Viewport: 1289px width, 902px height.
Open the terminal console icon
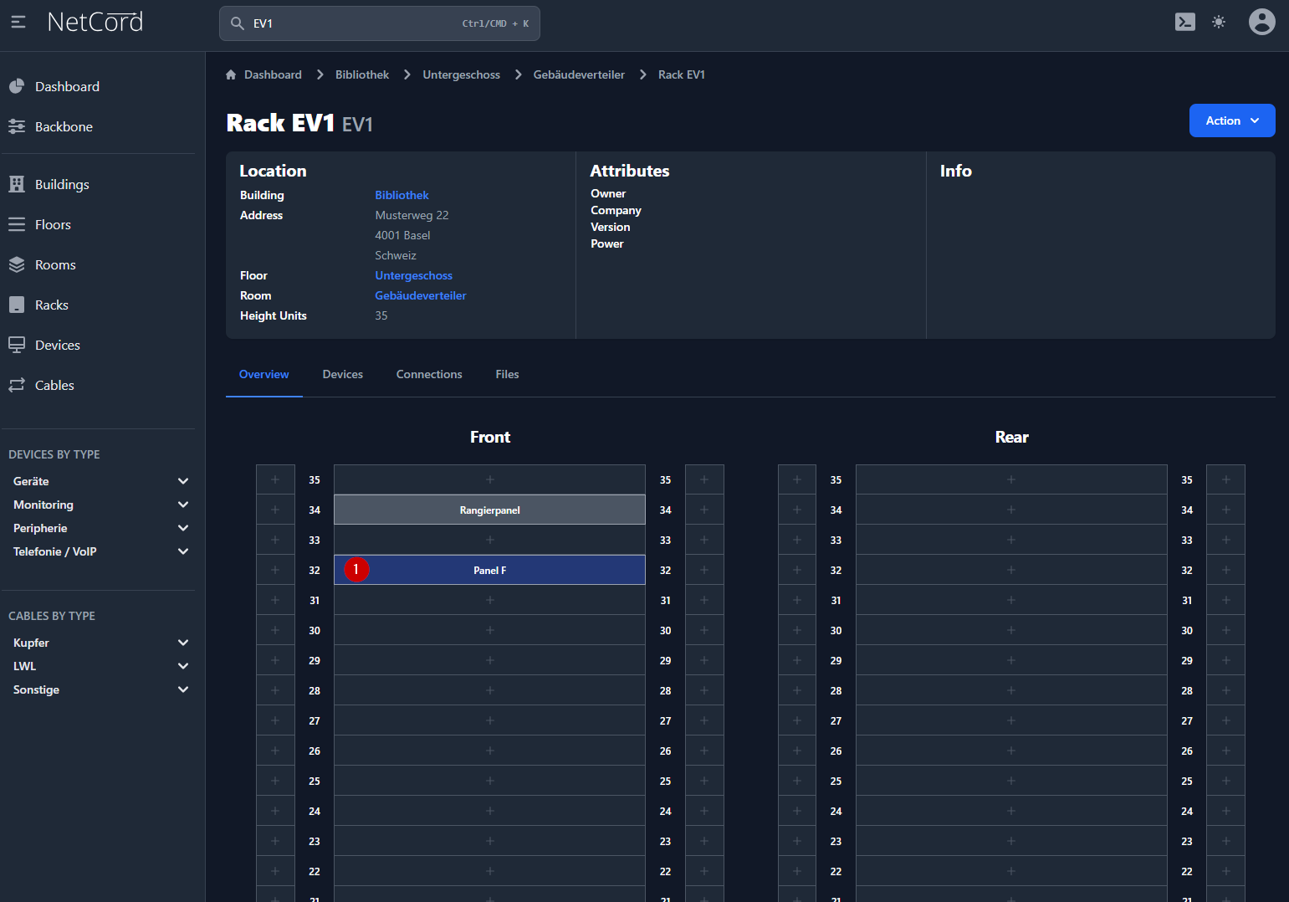pyautogui.click(x=1184, y=23)
